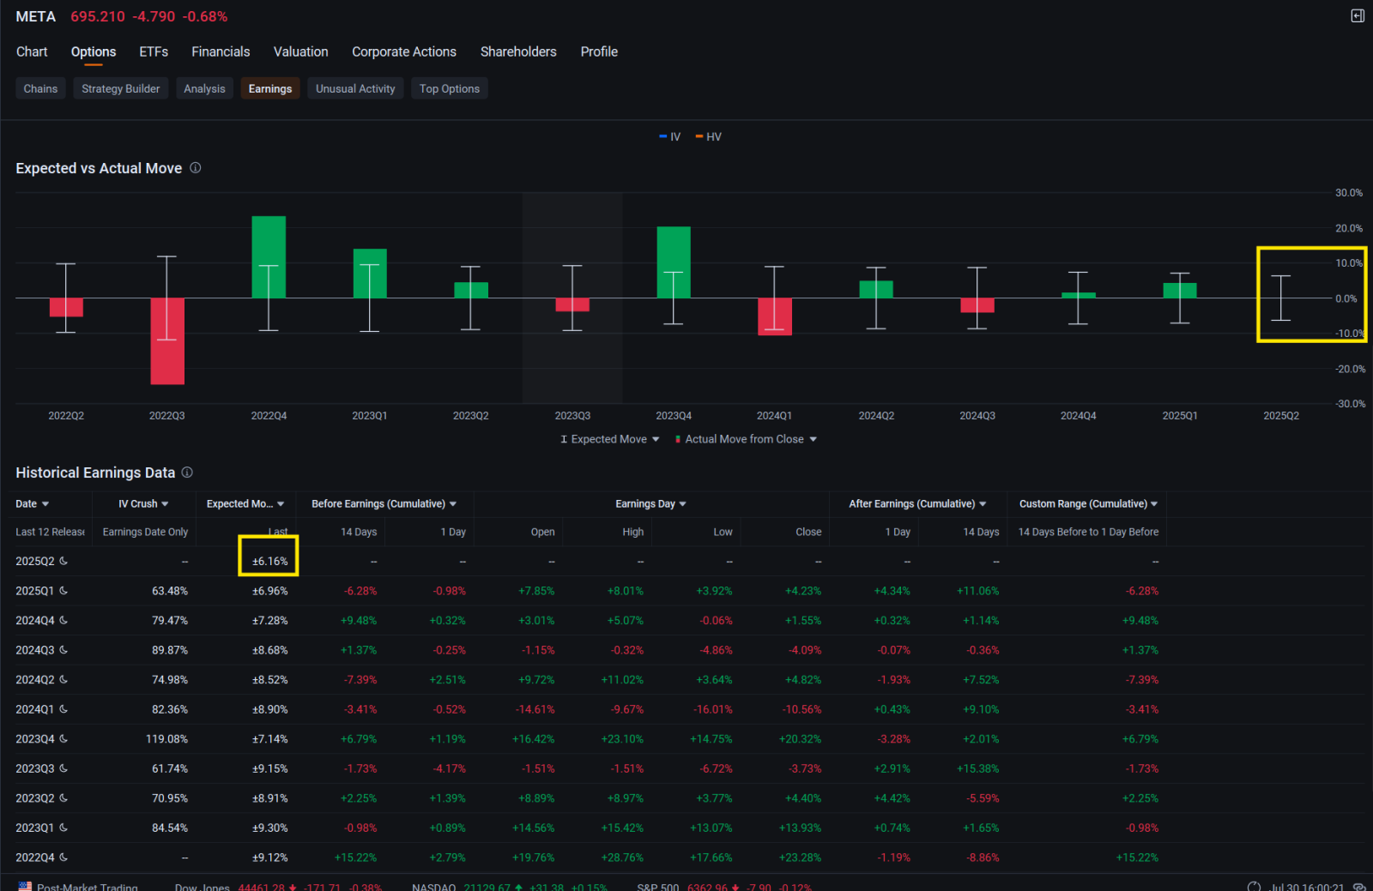Click the 2023Q1 green actual move bar

pos(370,274)
